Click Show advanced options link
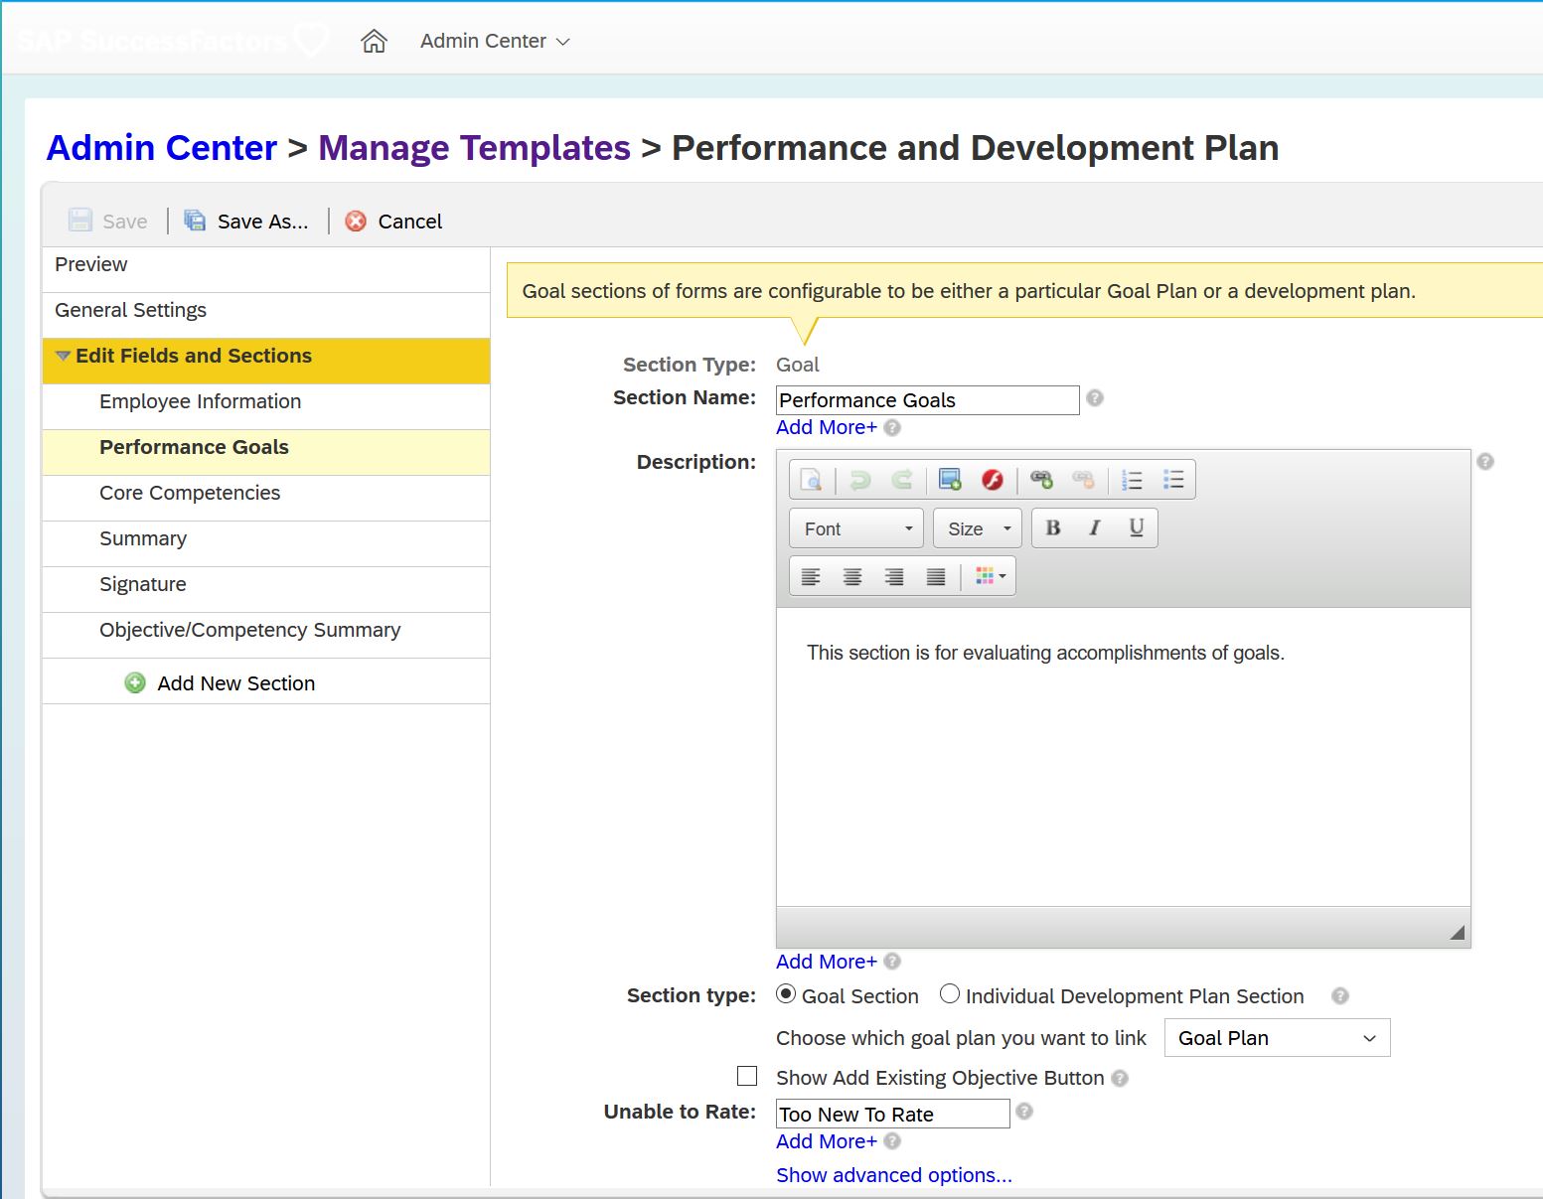 click(894, 1175)
